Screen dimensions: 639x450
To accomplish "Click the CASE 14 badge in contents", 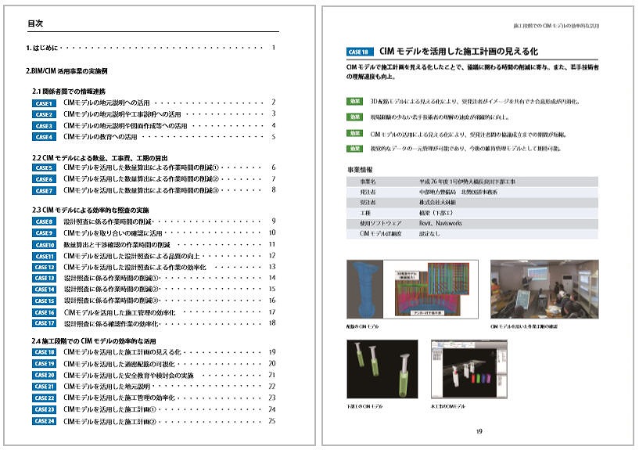I will (44, 290).
